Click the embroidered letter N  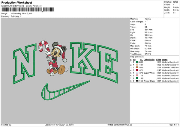coord(25,63)
